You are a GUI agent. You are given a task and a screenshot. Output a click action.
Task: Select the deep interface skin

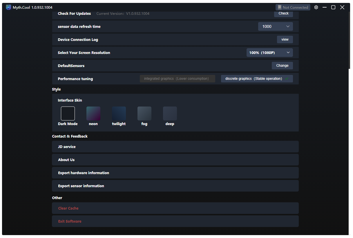pyautogui.click(x=170, y=113)
